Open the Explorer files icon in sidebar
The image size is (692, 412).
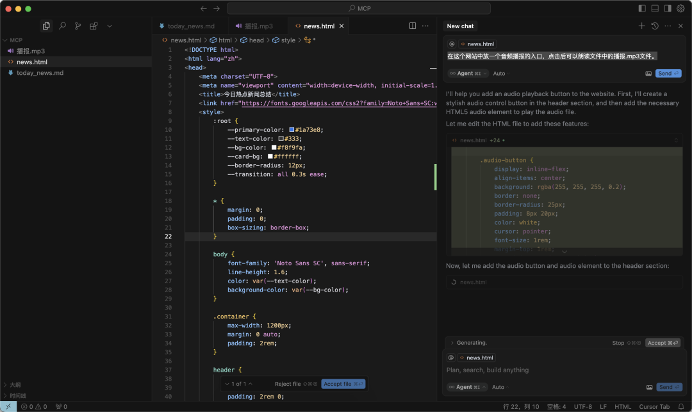tap(46, 26)
